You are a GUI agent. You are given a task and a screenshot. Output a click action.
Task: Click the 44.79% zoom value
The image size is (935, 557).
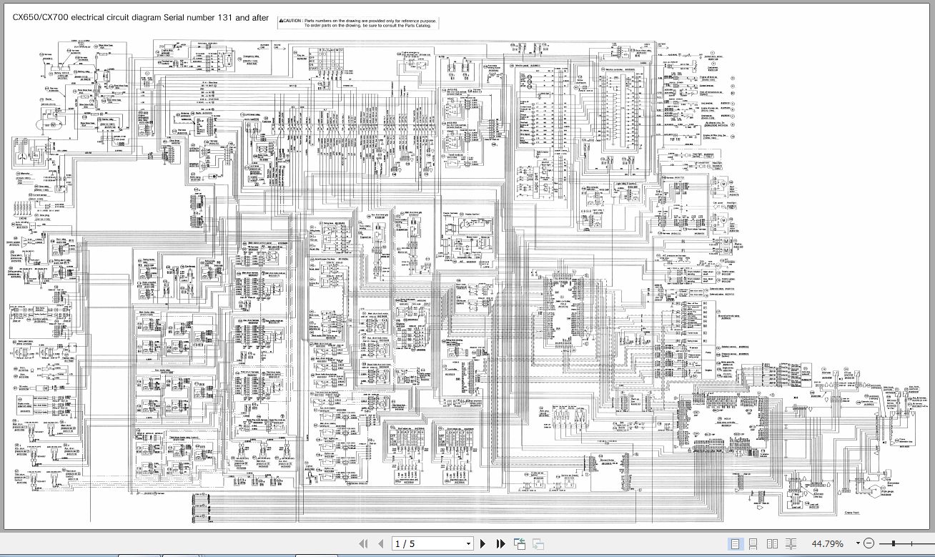[828, 544]
